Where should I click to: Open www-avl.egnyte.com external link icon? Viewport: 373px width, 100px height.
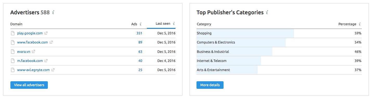[x=53, y=70]
